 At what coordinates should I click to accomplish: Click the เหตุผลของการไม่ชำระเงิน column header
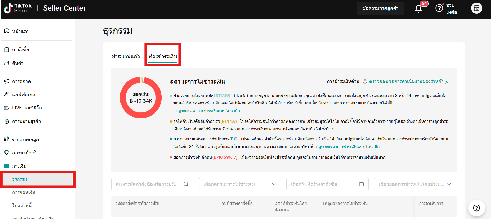tap(345, 203)
